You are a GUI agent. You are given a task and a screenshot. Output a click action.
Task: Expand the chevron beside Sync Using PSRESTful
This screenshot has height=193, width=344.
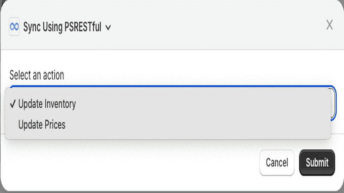(x=108, y=28)
